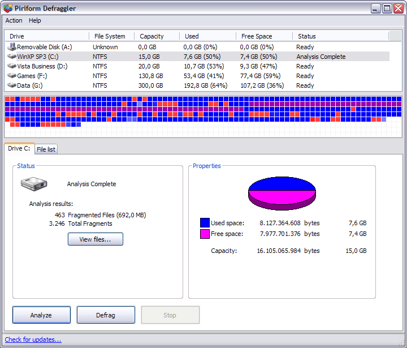Select the Removable Disk (A:) drive icon
The height and width of the screenshot is (348, 407).
(12, 47)
